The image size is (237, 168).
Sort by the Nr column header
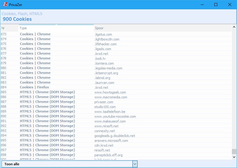tap(9, 28)
